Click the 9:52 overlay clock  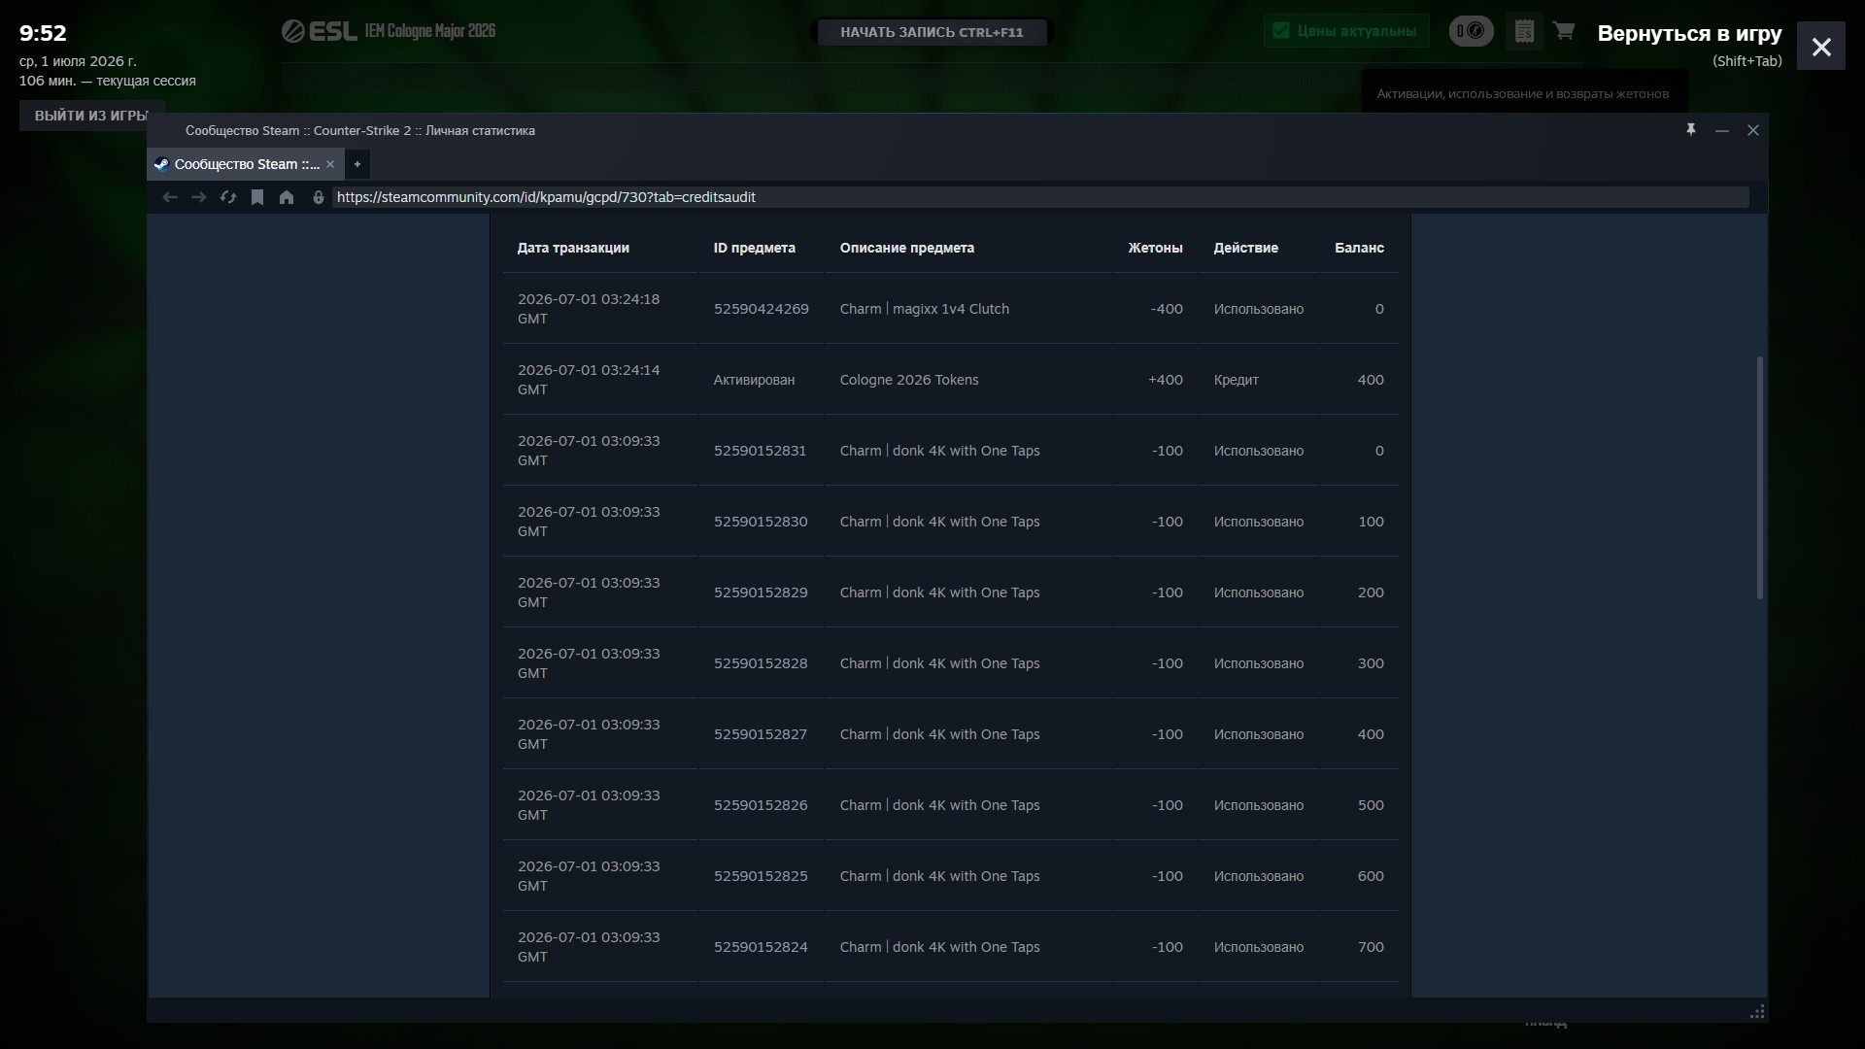coord(43,33)
